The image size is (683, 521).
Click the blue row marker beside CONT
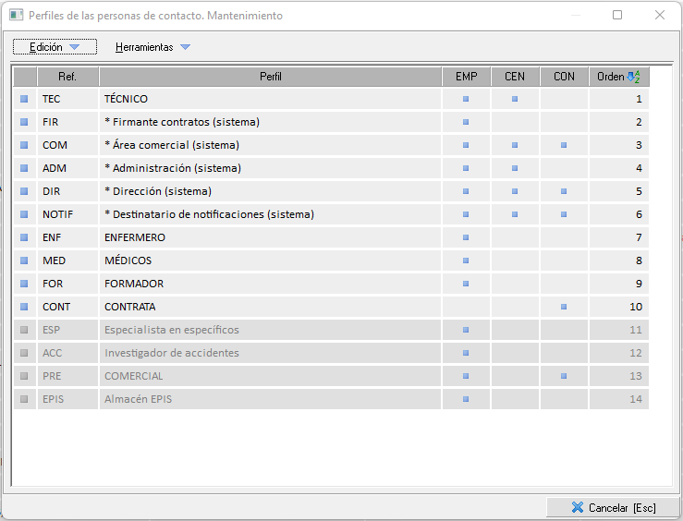(x=24, y=307)
